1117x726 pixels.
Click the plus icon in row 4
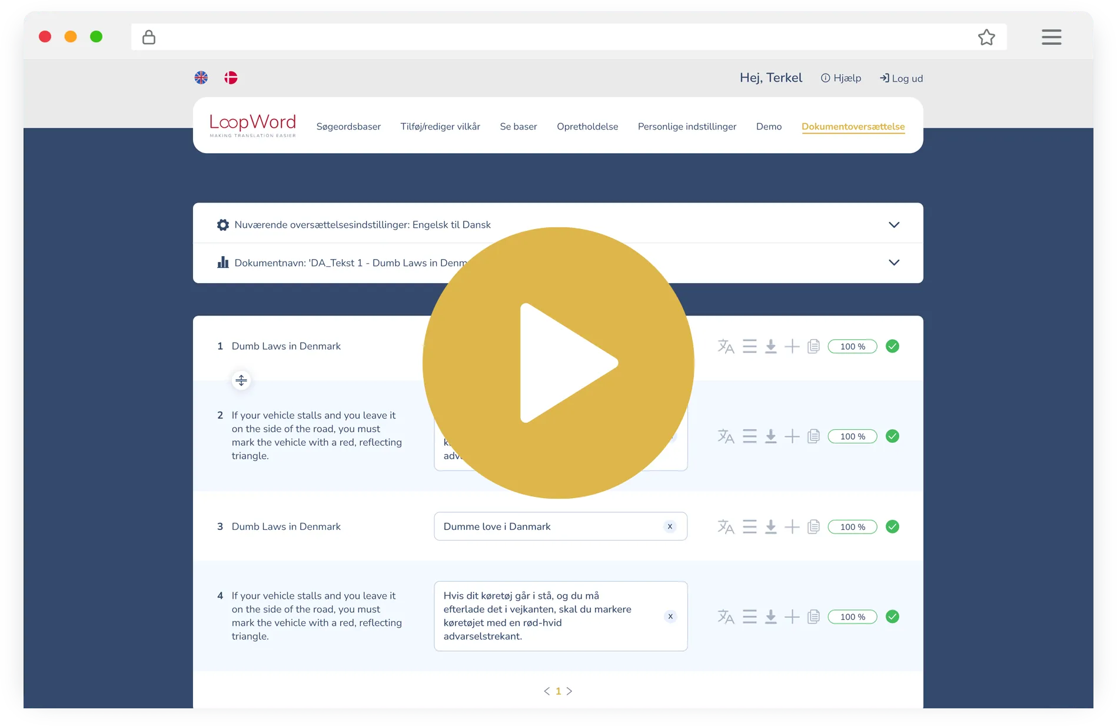[x=792, y=616]
